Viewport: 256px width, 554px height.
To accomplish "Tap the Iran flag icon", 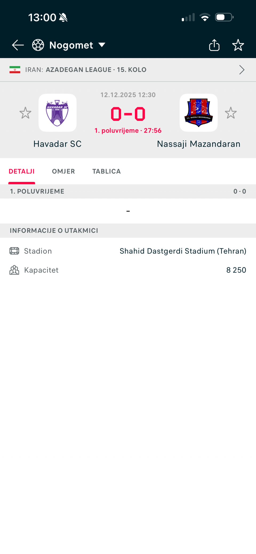I will (x=15, y=70).
